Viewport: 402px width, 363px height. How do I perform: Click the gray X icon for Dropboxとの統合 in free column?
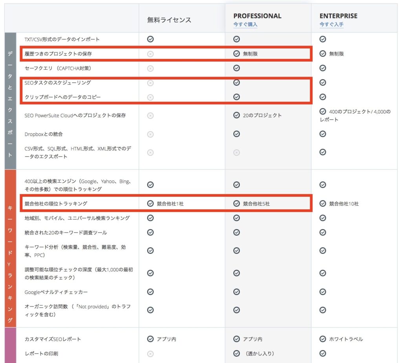[150, 134]
